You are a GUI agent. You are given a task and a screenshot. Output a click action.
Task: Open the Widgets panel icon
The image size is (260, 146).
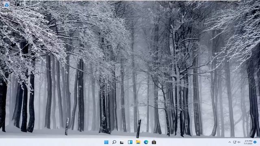tap(130, 142)
